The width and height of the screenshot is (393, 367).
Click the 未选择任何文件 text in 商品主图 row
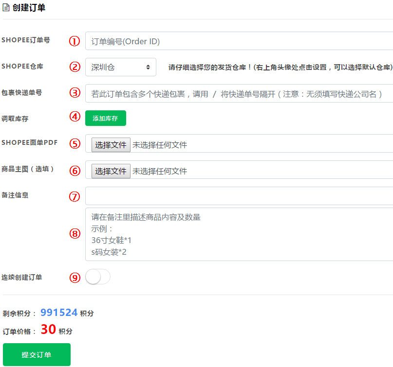click(160, 171)
